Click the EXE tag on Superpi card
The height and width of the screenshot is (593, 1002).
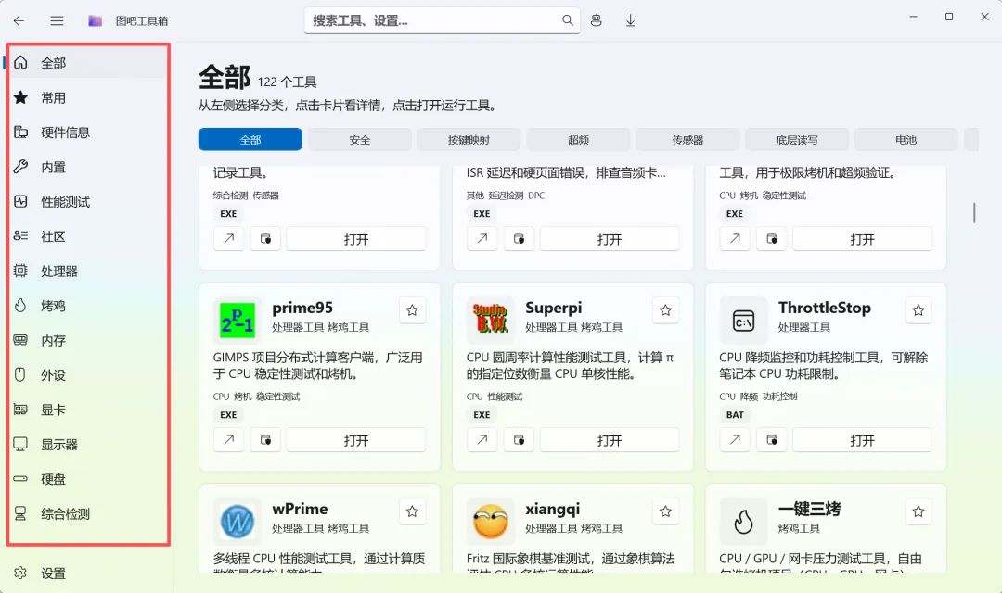point(482,414)
